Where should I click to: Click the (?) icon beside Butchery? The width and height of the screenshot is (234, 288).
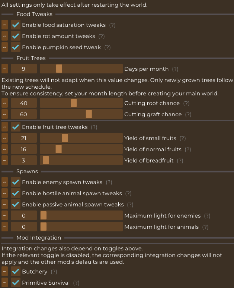coord(54,272)
